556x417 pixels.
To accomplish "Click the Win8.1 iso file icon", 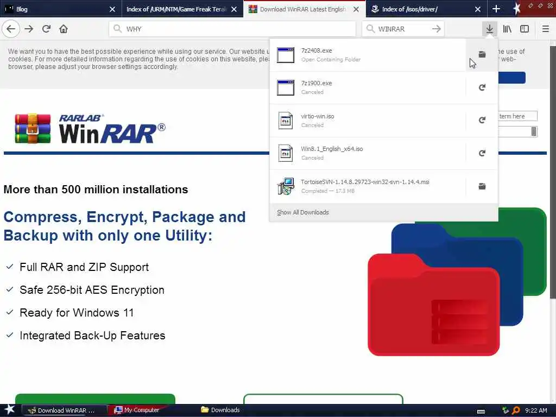I will click(286, 153).
